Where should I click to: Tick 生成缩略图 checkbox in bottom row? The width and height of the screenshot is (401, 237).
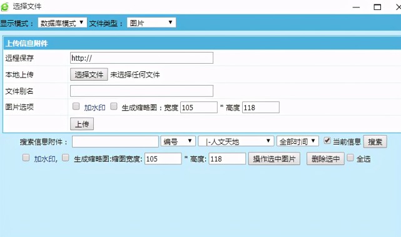pos(66,158)
